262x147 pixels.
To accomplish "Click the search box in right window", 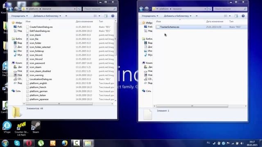I will click(230, 9).
